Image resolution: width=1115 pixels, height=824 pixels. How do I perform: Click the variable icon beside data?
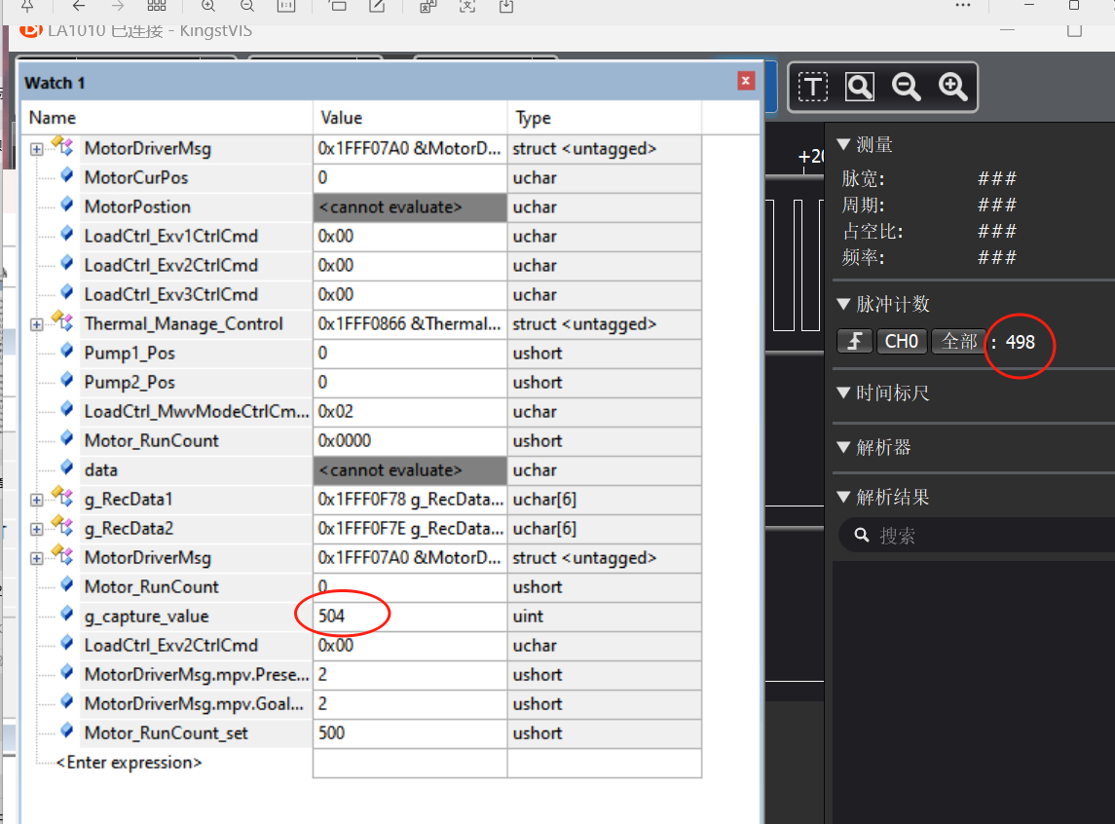coord(67,468)
